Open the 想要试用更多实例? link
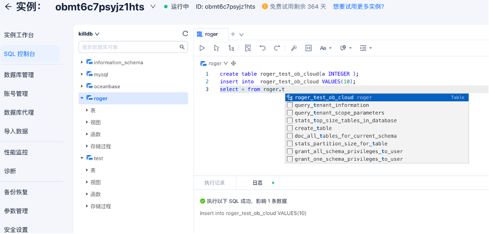 pos(359,7)
